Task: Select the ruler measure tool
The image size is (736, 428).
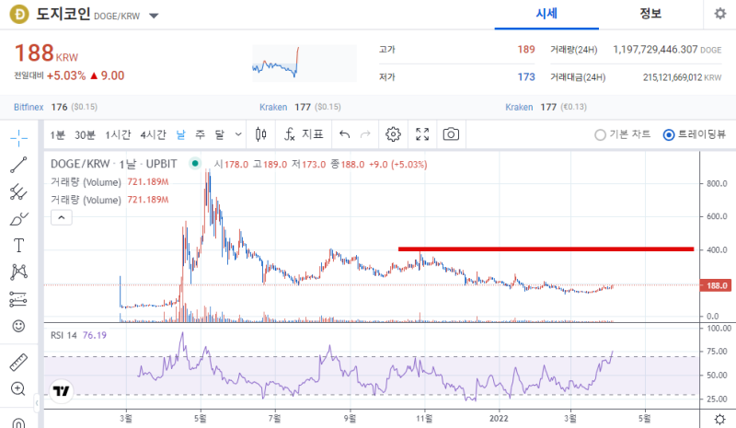Action: point(18,363)
